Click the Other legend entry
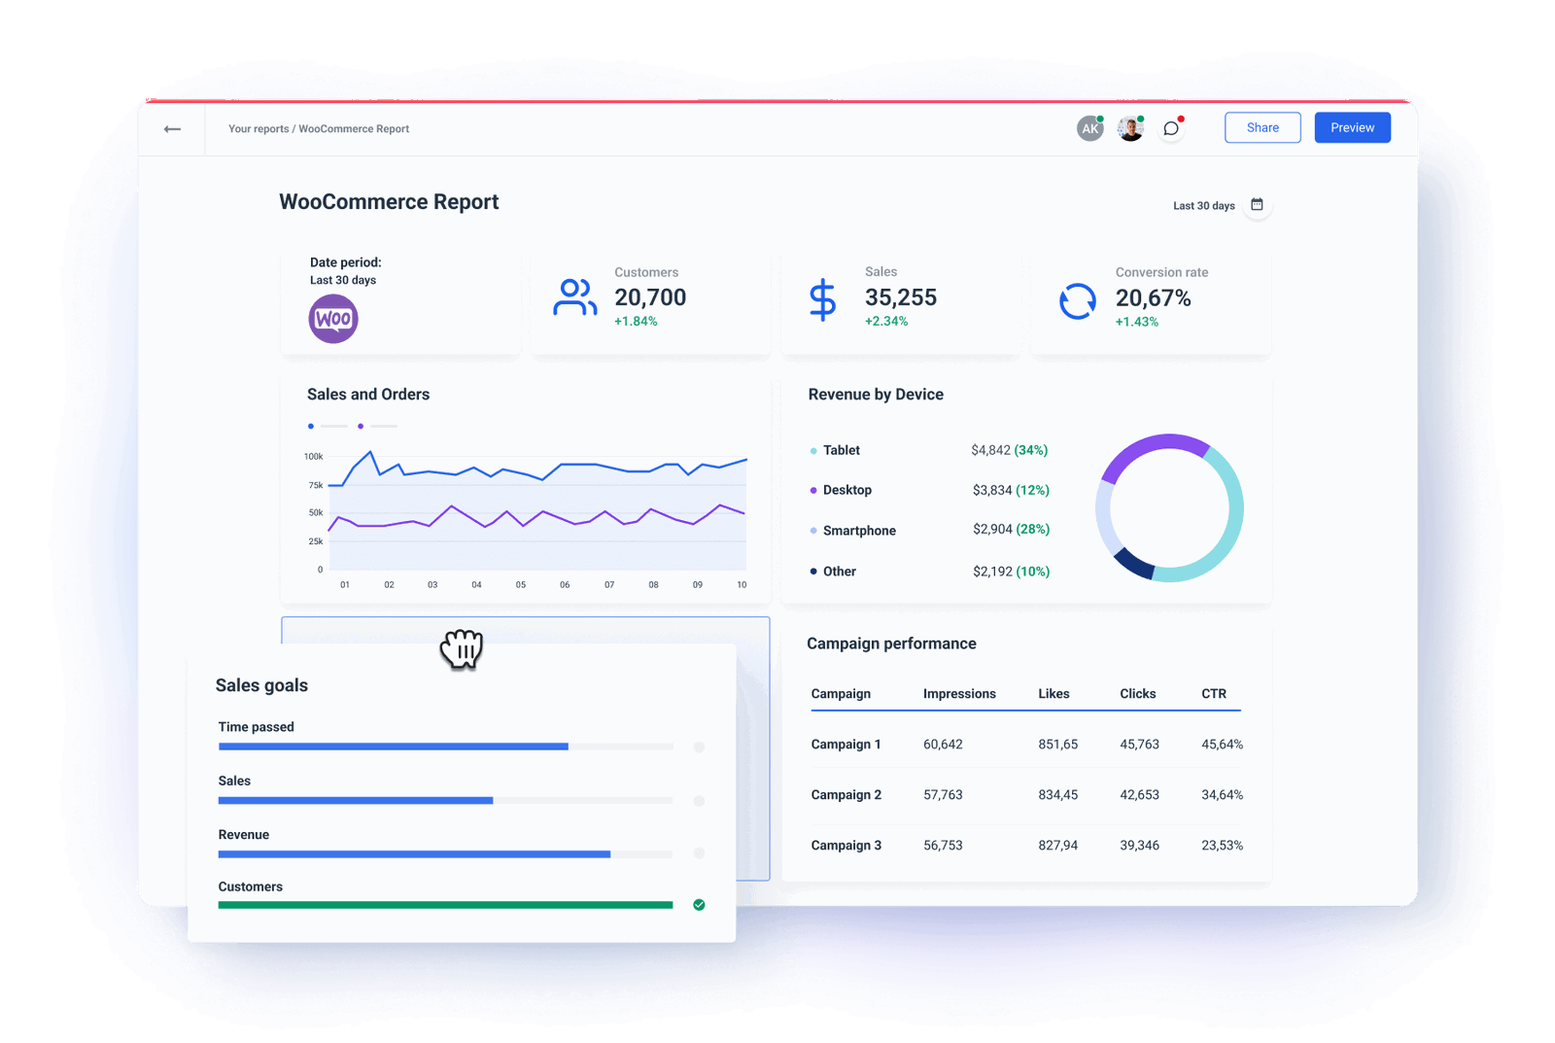The width and height of the screenshot is (1555, 1043). [833, 572]
